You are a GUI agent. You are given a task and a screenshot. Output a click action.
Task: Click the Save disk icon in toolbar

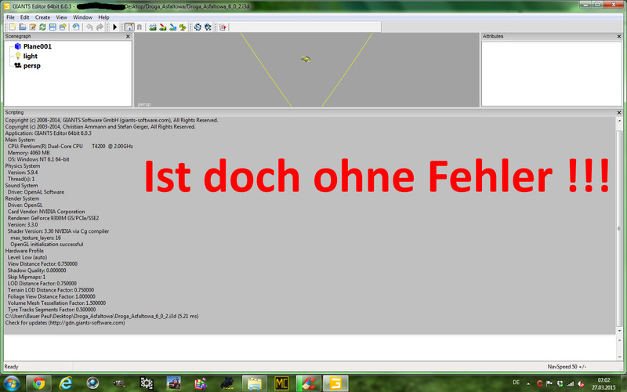click(x=53, y=27)
